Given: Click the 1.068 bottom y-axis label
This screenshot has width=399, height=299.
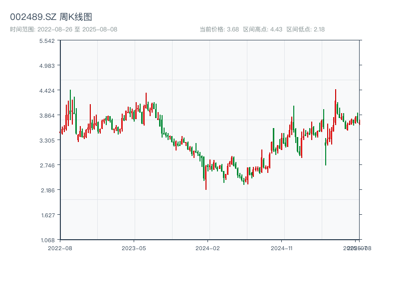Looking at the screenshot, I should coord(46,240).
